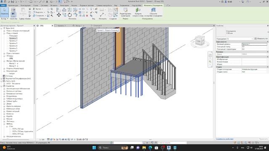
Task: Expand the Планы потолков tree node
Action: coord(4,53)
